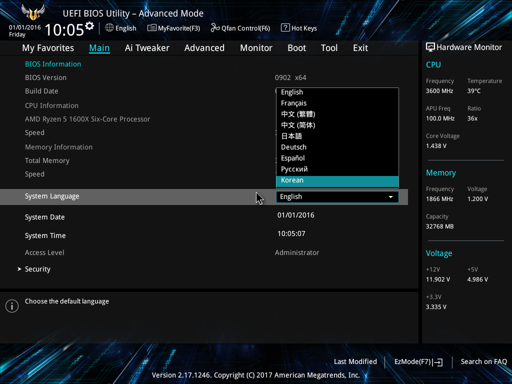Select 日本語 in the language list
This screenshot has width=512, height=384.
[337, 136]
